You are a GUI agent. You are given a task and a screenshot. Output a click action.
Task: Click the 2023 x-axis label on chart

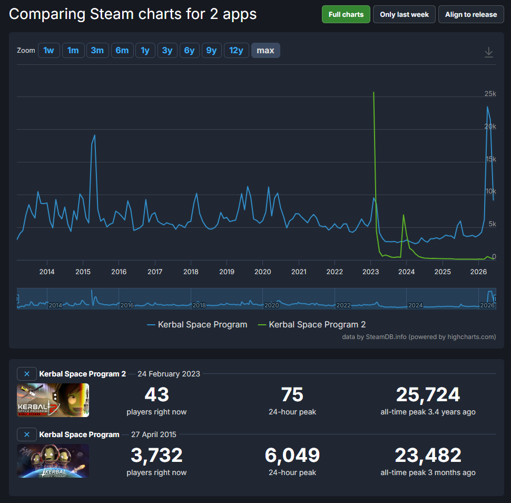(370, 272)
